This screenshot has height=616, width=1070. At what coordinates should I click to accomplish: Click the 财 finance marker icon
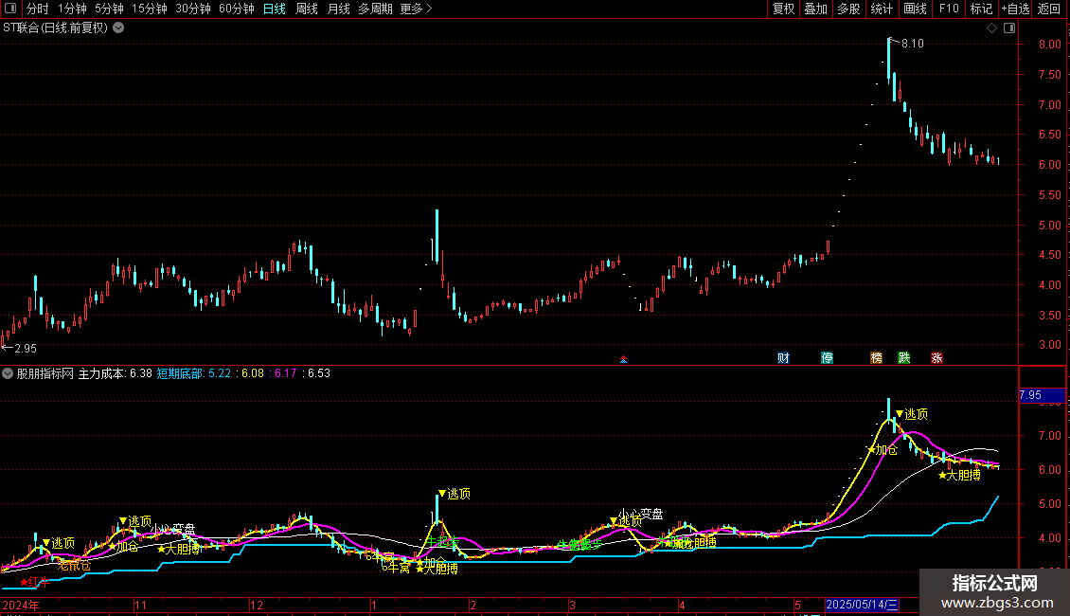(x=783, y=358)
